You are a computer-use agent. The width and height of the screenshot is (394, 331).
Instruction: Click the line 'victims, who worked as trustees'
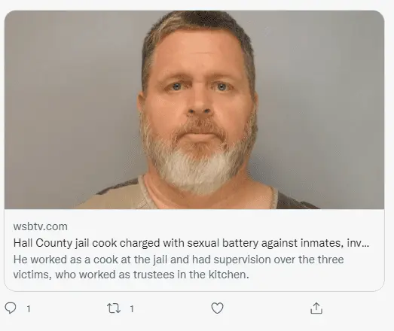click(131, 275)
